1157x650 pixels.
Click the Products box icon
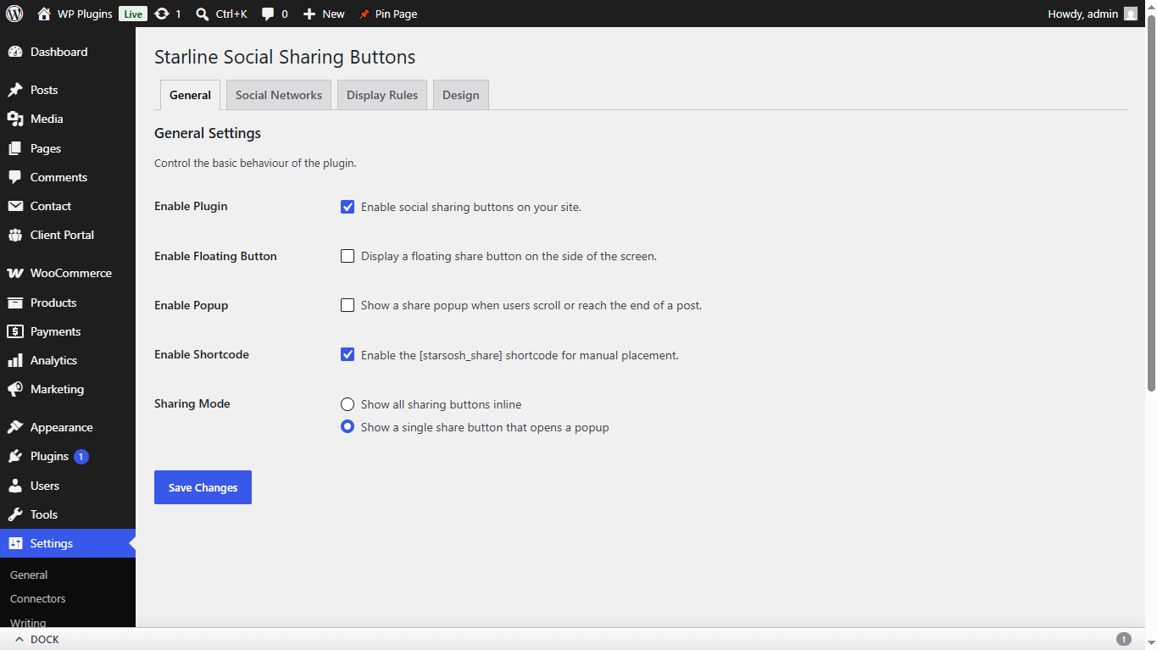15,303
